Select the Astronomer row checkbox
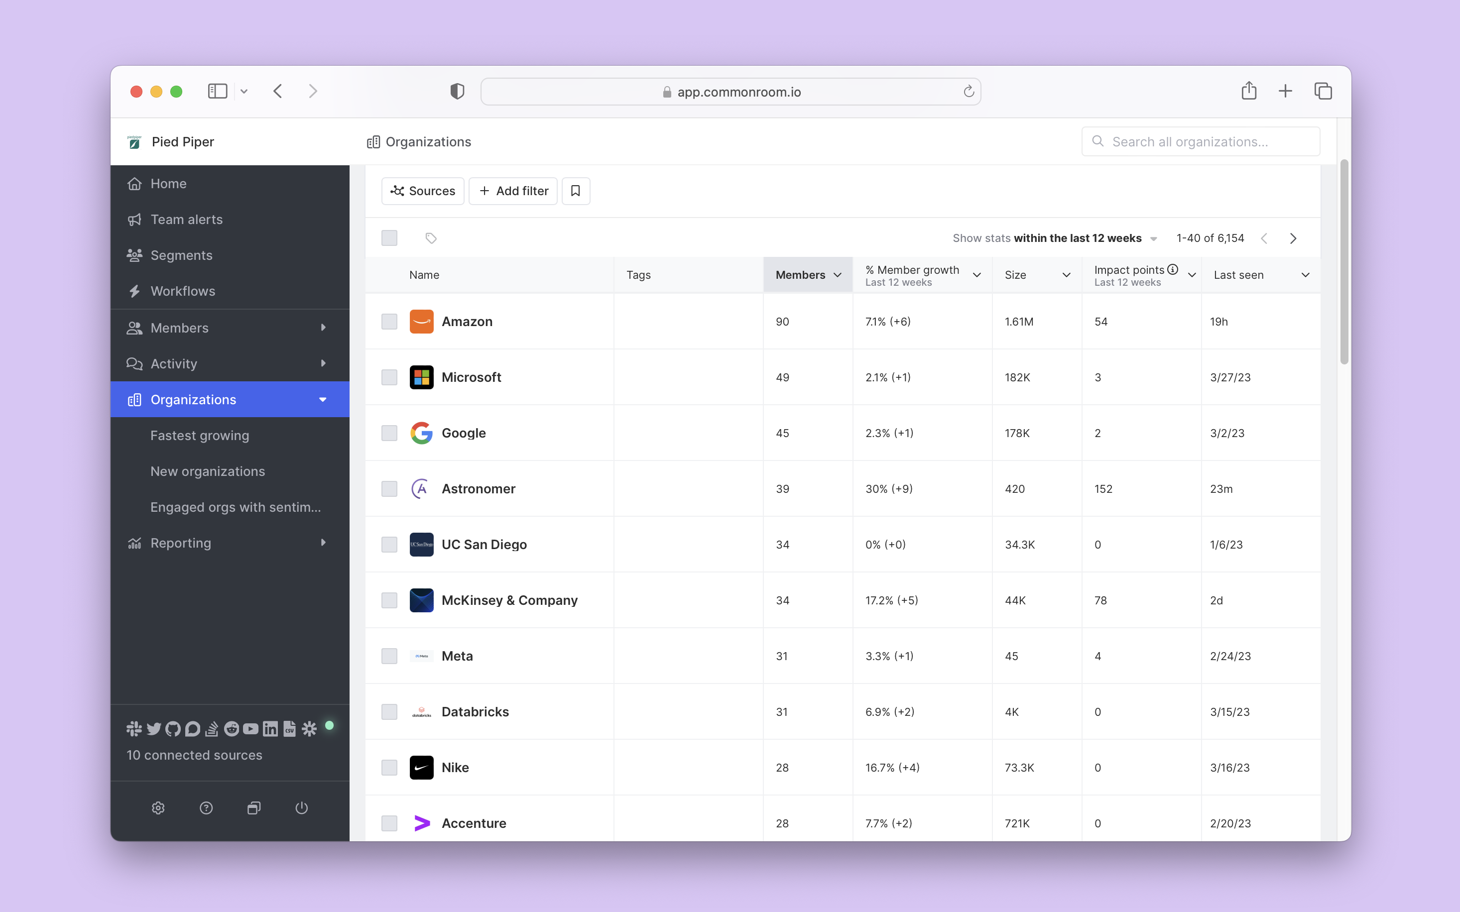The height and width of the screenshot is (912, 1460). coord(389,488)
